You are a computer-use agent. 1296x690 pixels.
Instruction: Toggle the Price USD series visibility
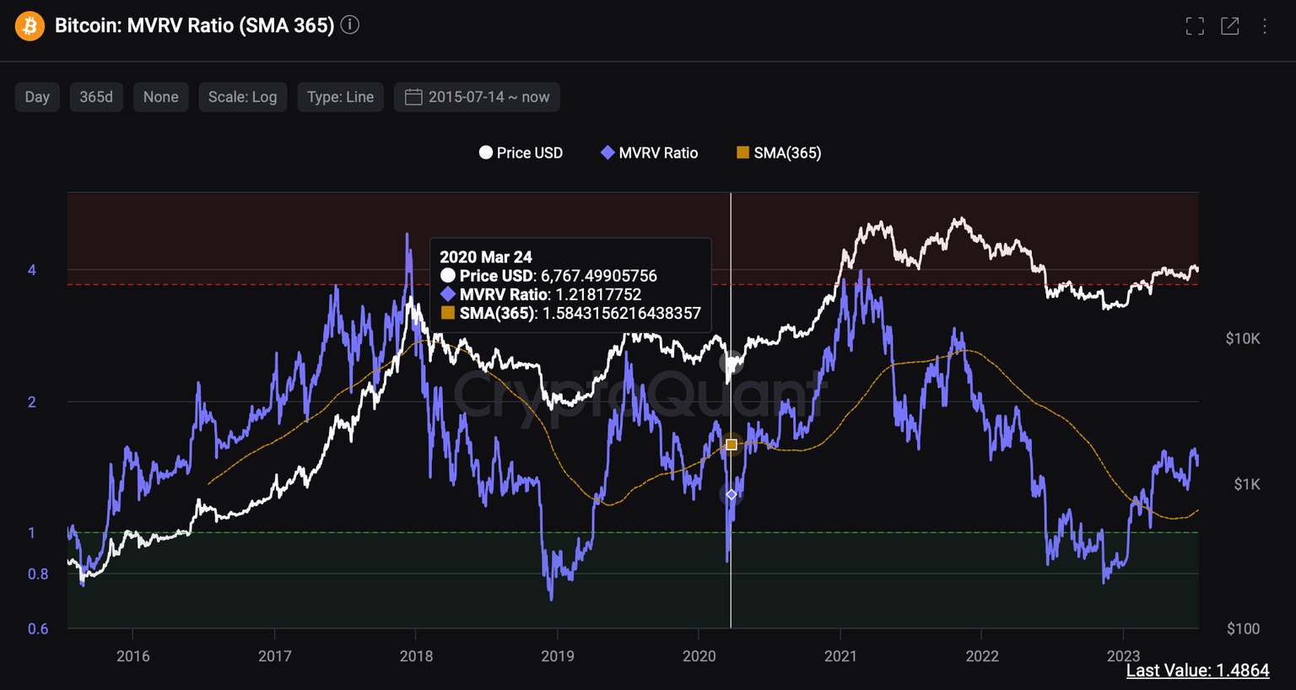[520, 152]
